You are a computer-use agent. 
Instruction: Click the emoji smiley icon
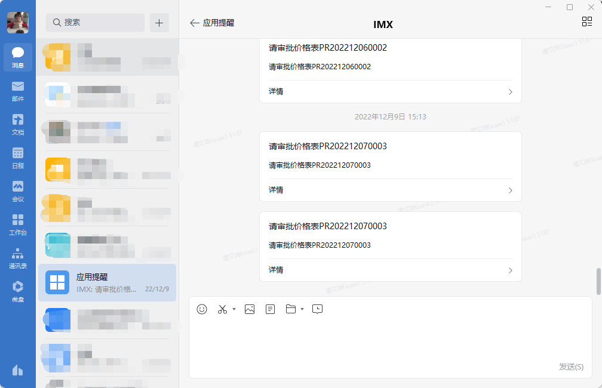click(202, 309)
